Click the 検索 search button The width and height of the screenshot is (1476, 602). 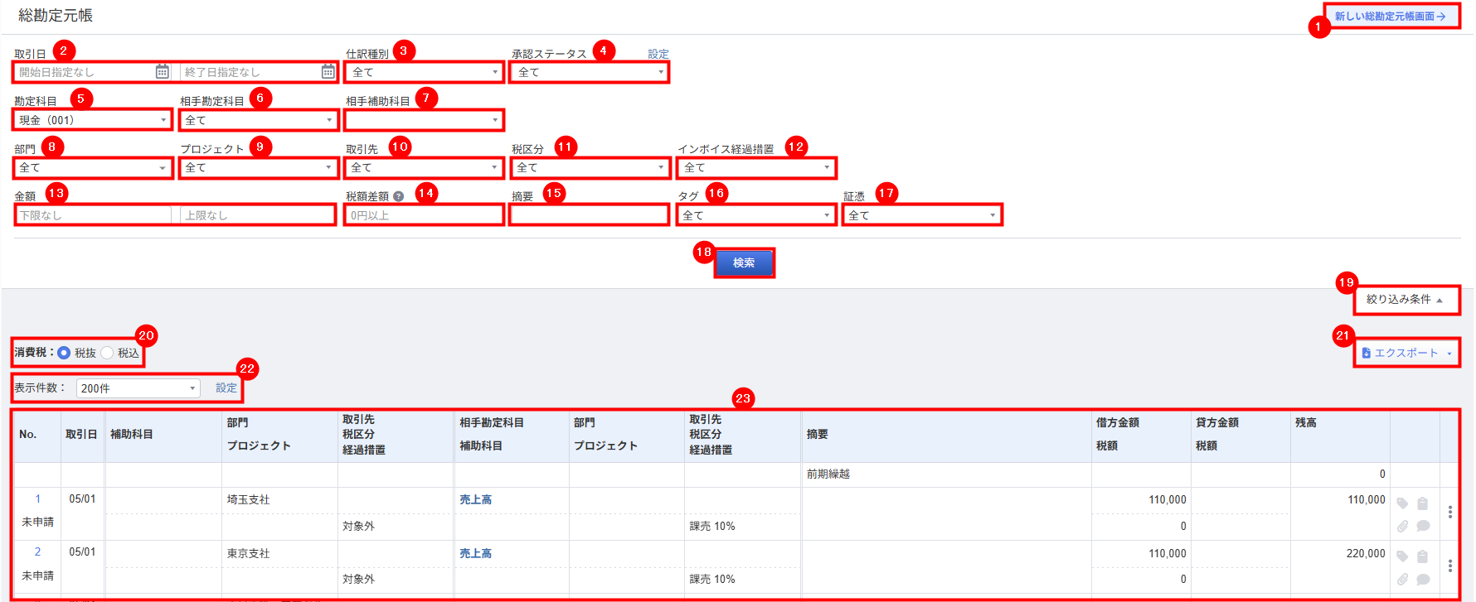[x=744, y=262]
